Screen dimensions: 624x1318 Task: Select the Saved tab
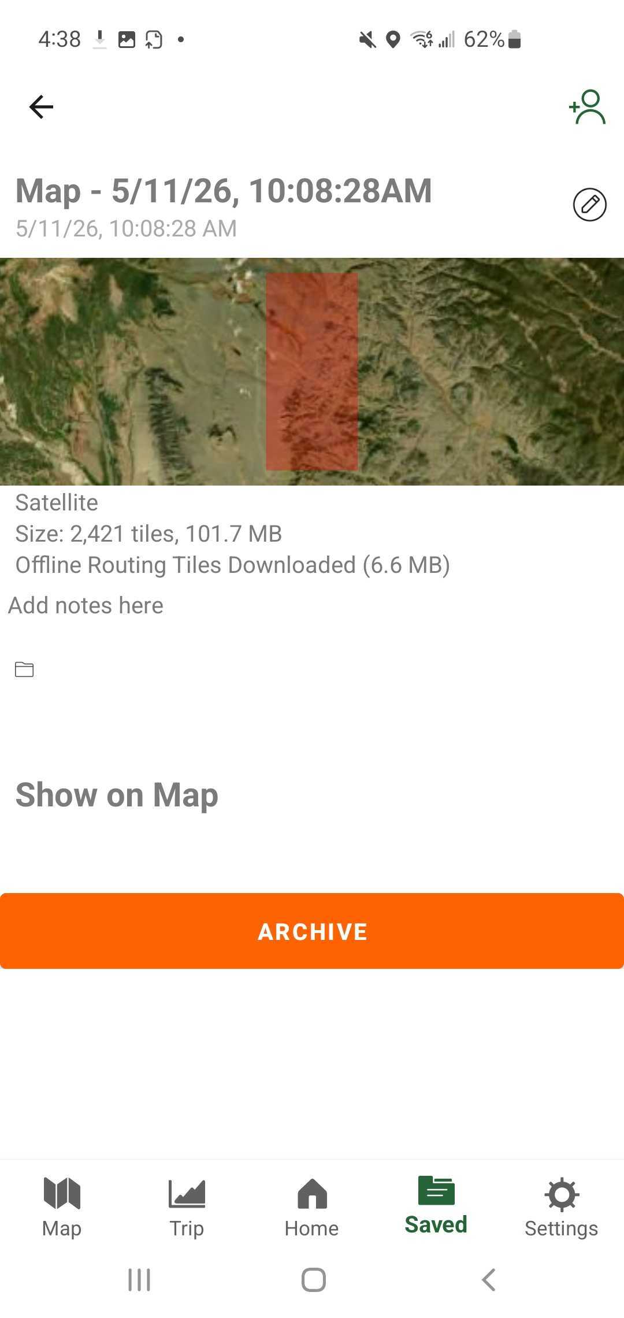pyautogui.click(x=436, y=1205)
